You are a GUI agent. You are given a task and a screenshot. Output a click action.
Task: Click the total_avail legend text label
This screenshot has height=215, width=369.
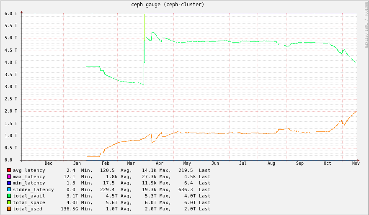coord(29,196)
